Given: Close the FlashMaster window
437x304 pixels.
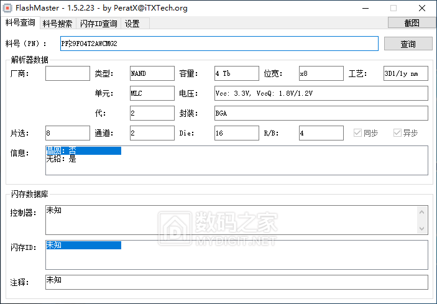Looking at the screenshot, I should pyautogui.click(x=422, y=8).
